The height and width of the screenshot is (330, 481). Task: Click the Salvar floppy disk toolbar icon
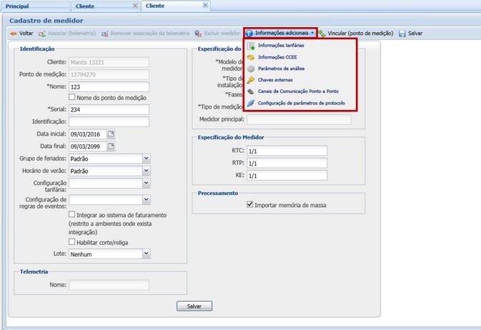click(402, 34)
